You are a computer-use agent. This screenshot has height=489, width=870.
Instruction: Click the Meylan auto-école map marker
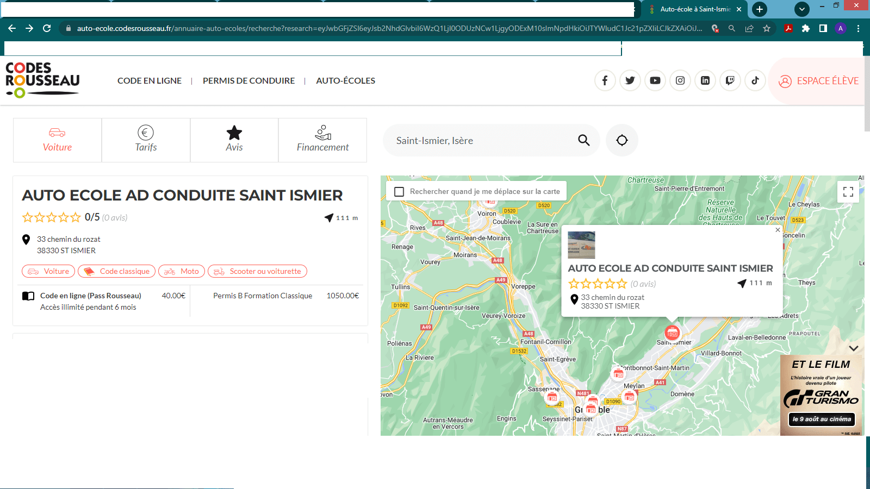629,397
